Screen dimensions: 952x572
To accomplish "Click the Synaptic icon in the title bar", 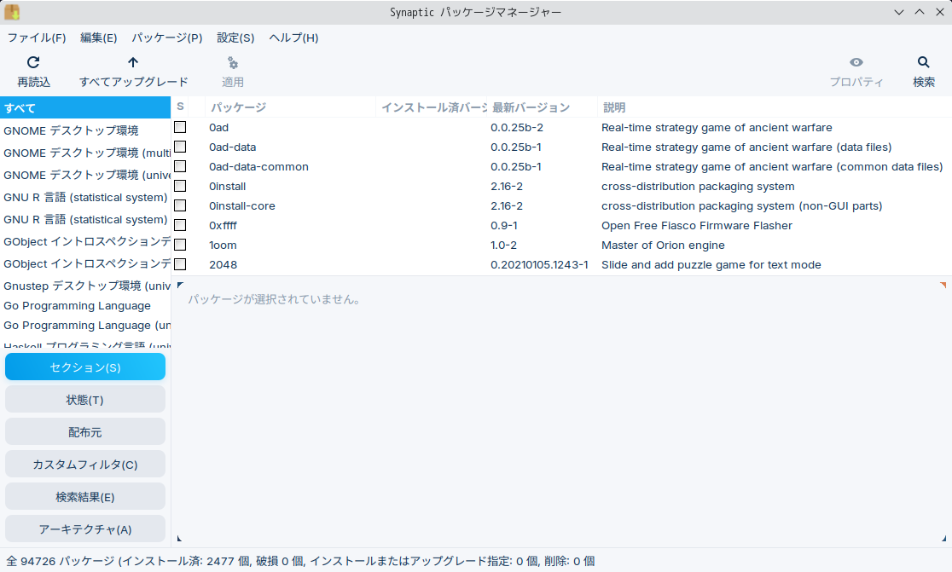I will pyautogui.click(x=14, y=11).
